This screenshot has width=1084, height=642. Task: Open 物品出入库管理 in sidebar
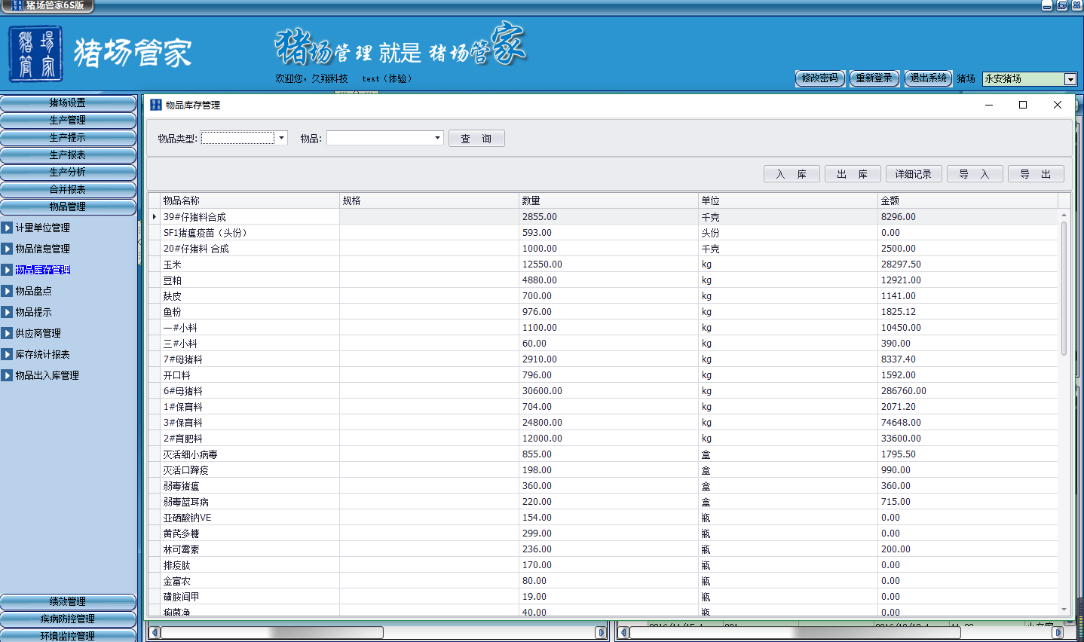click(47, 375)
